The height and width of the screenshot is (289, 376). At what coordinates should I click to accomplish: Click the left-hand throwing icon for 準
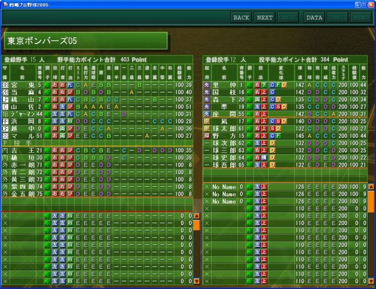[x=257, y=107]
